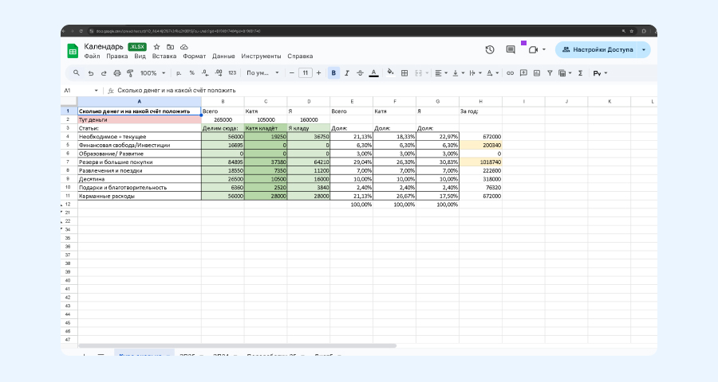Rename the document title Календарь
Image resolution: width=718 pixels, height=382 pixels.
pyautogui.click(x=104, y=47)
